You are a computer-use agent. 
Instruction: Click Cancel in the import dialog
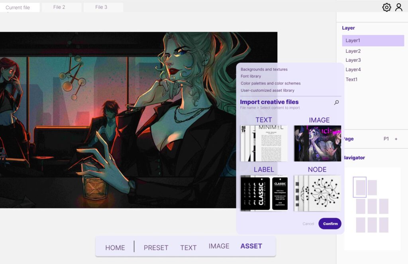(x=308, y=224)
